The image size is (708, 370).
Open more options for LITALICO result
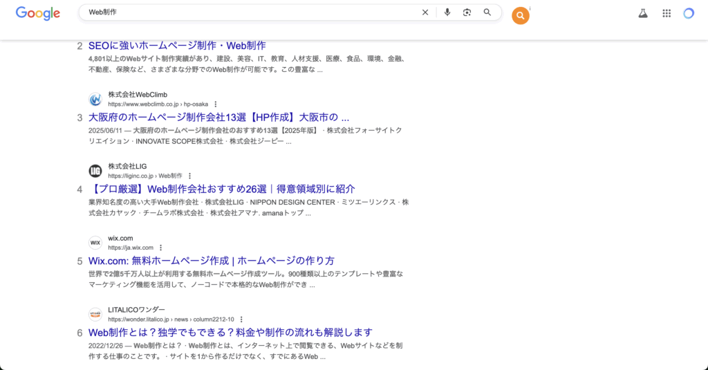[241, 320]
